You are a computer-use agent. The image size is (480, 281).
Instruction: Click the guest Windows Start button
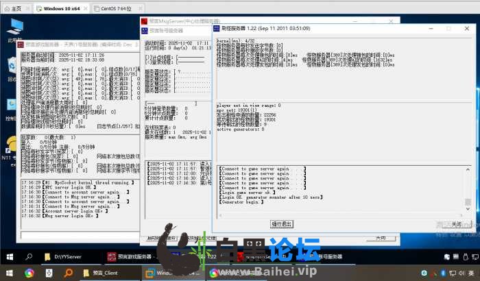coord(10,256)
